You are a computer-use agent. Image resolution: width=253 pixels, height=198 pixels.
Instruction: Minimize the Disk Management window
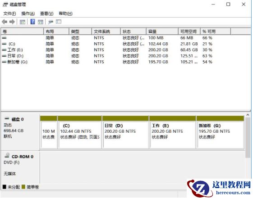[x=213, y=4]
